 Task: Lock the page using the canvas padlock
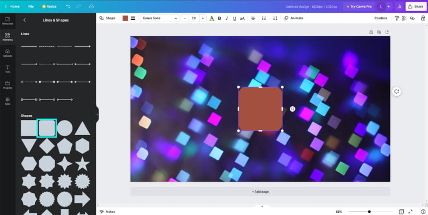click(x=371, y=32)
